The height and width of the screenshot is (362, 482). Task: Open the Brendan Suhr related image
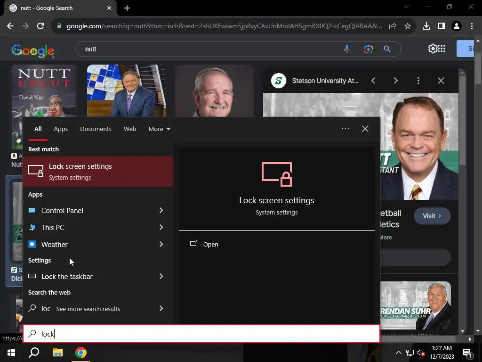click(416, 305)
